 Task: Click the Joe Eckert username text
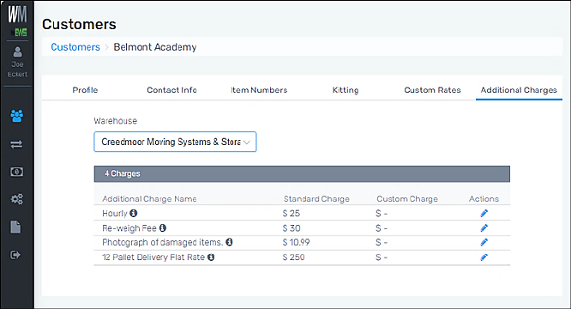click(17, 70)
